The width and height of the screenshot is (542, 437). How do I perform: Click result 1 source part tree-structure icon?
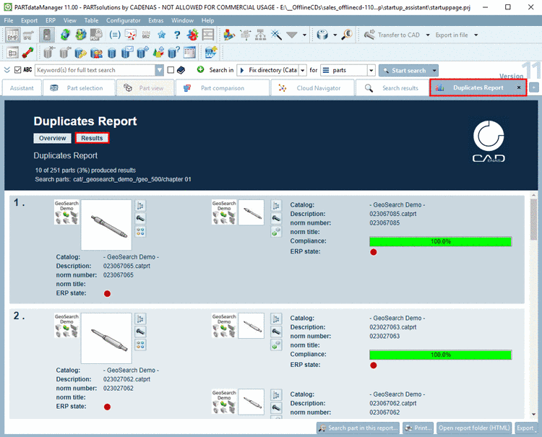(x=140, y=206)
